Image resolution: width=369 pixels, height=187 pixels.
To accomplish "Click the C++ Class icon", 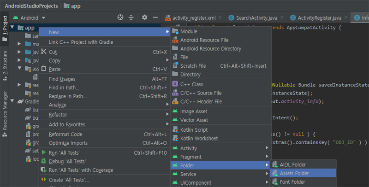I will (175, 84).
